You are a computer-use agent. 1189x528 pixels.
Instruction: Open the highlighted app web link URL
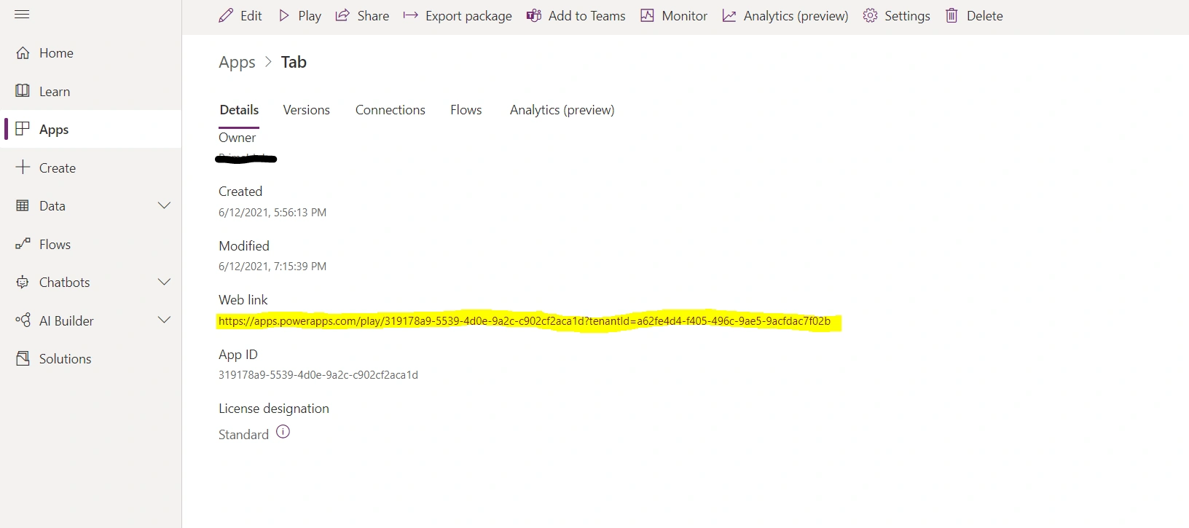tap(524, 321)
